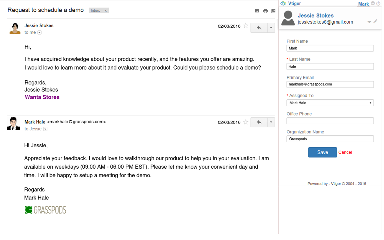Click the Office Phone input field
Viewport: 384px width, 240px height.
tap(330, 121)
